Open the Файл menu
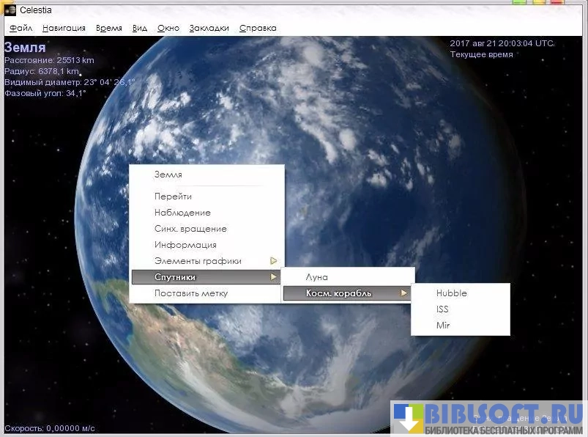588x437 pixels. tap(21, 28)
